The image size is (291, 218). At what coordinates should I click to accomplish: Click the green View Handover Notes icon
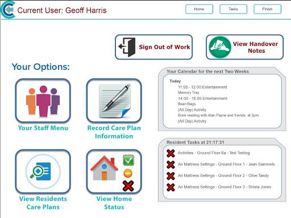click(x=220, y=47)
